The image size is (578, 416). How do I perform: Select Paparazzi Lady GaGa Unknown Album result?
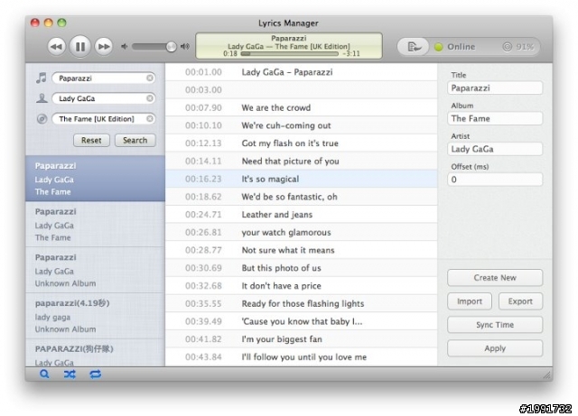coord(95,270)
